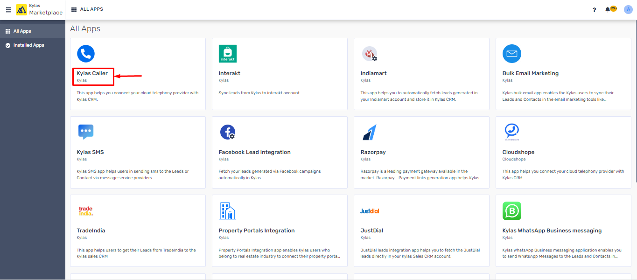Screen dimensions: 637x280
Task: Click the Kylas SMS chat bubble icon
Action: click(x=86, y=132)
